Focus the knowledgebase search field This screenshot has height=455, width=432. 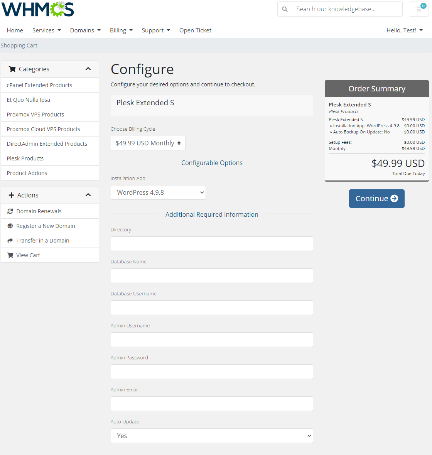347,9
